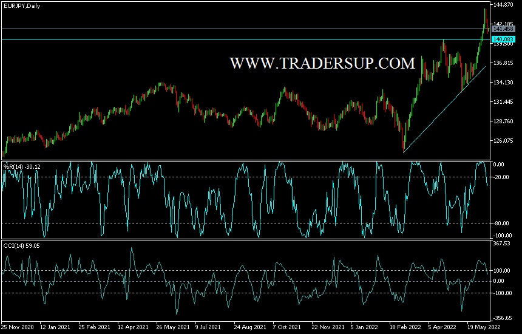Click the 7 Oct 2021 date label
The width and height of the screenshot is (522, 334).
point(286,327)
